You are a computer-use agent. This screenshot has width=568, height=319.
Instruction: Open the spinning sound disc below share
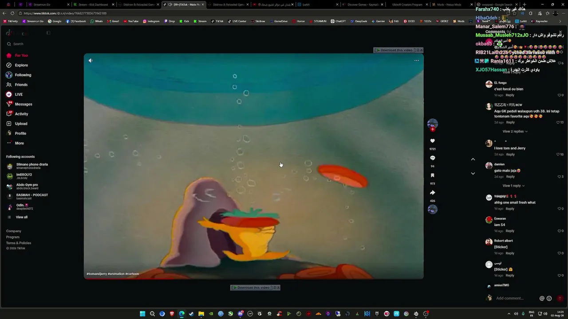[433, 209]
